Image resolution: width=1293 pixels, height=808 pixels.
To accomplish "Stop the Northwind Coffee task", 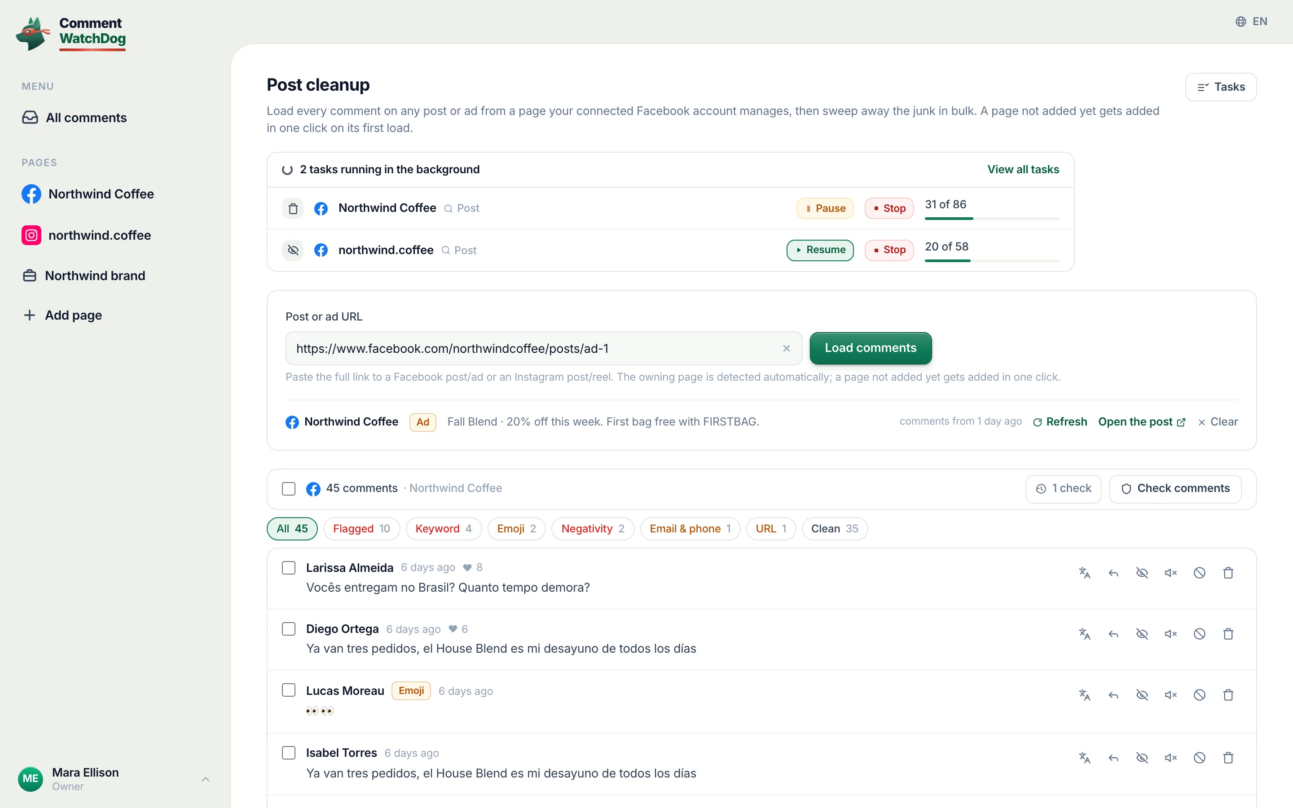I will coord(889,208).
